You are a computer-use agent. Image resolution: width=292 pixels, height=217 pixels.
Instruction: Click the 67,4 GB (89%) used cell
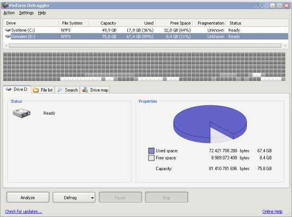140,37
